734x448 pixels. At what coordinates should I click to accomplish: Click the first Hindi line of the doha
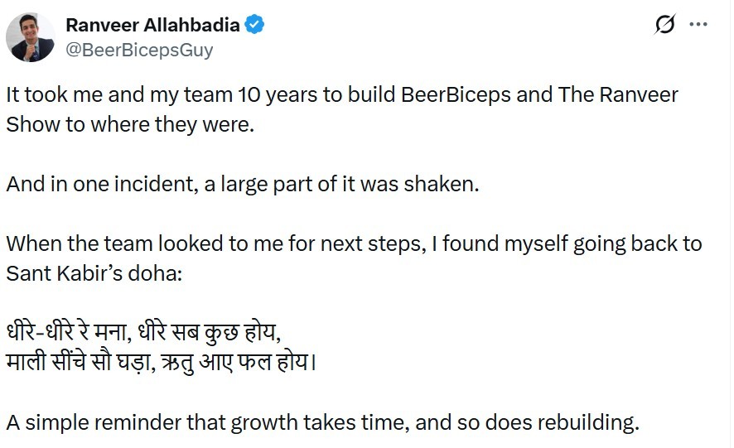click(144, 335)
